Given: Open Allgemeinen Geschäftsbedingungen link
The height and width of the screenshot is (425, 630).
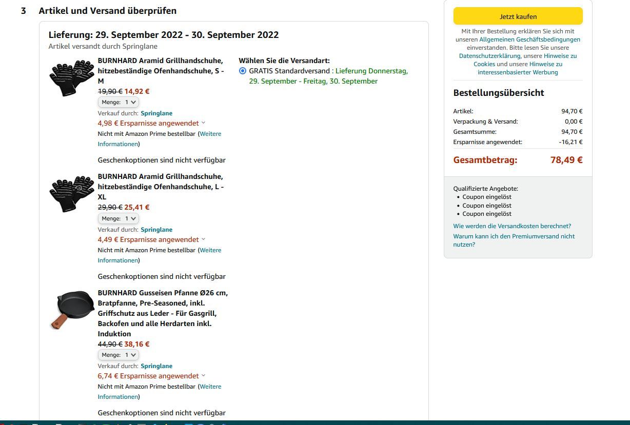Looking at the screenshot, I should [x=529, y=39].
